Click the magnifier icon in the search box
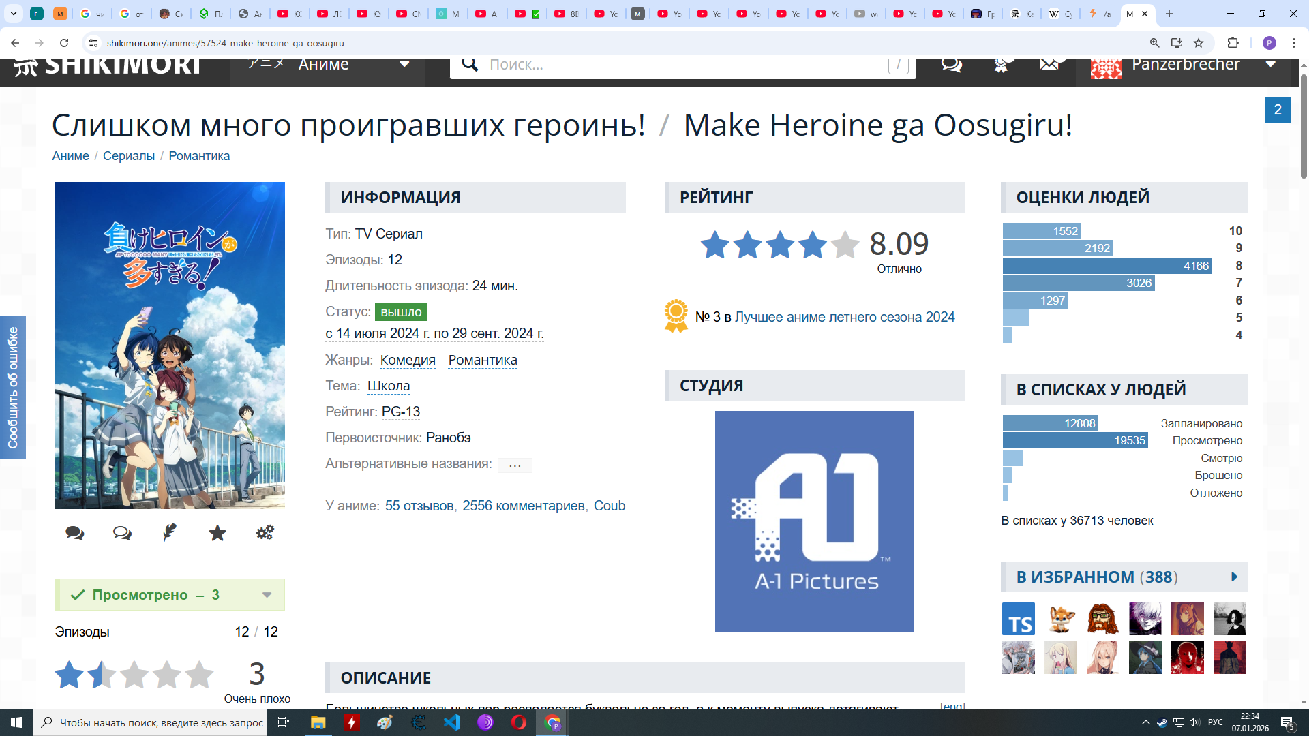This screenshot has height=736, width=1309. tap(470, 65)
